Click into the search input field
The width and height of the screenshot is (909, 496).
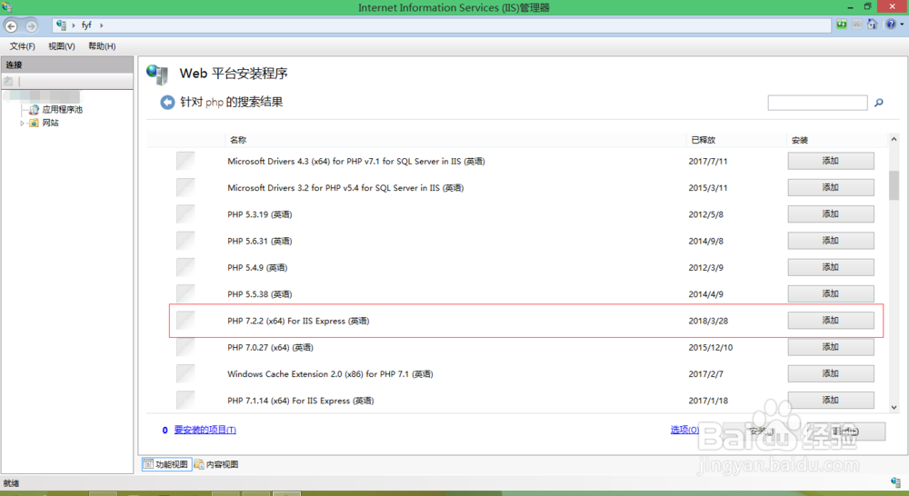(817, 103)
